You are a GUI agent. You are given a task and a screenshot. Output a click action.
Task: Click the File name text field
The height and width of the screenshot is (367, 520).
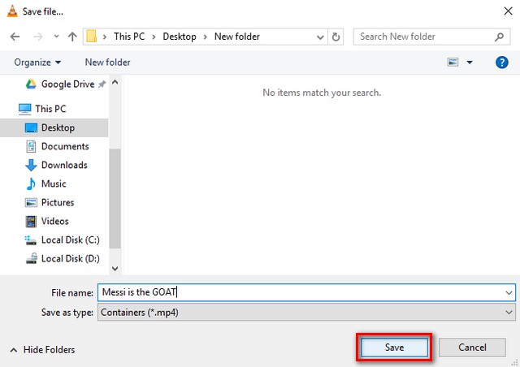(301, 292)
